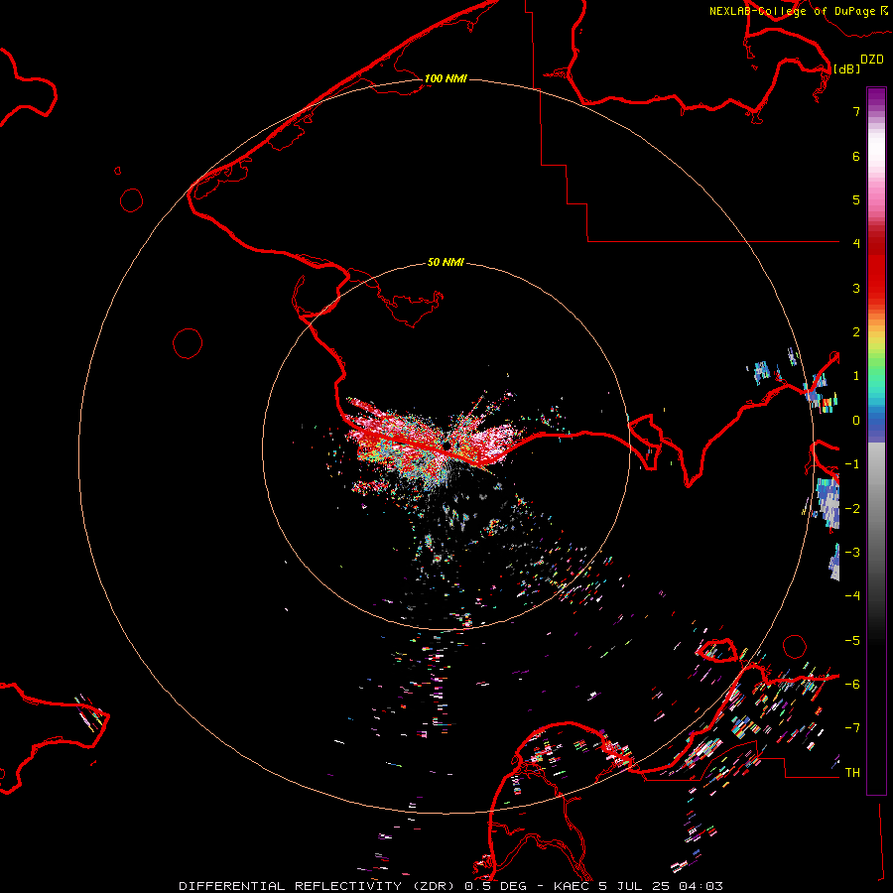Image resolution: width=893 pixels, height=893 pixels.
Task: Select scale value "-4" on legend
Action: (852, 596)
